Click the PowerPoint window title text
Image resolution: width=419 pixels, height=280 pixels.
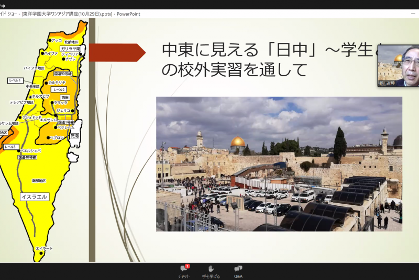(x=70, y=14)
